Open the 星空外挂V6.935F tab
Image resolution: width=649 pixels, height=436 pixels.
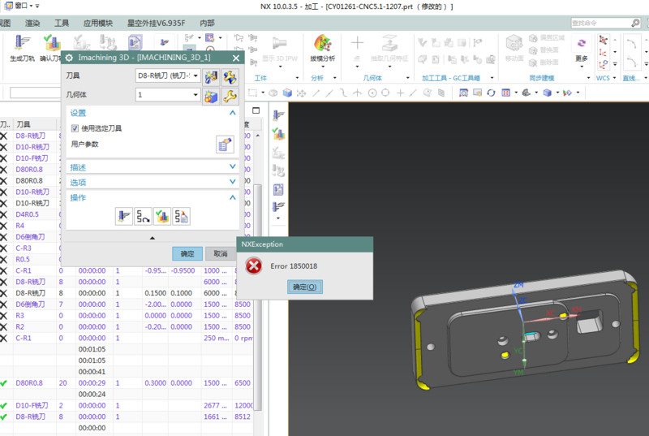156,24
